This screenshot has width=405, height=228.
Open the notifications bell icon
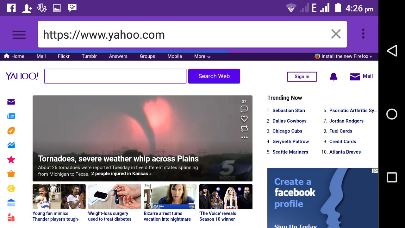[333, 77]
